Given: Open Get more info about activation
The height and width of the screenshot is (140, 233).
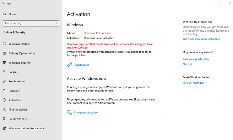Looking at the screenshot, I should tap(201, 39).
